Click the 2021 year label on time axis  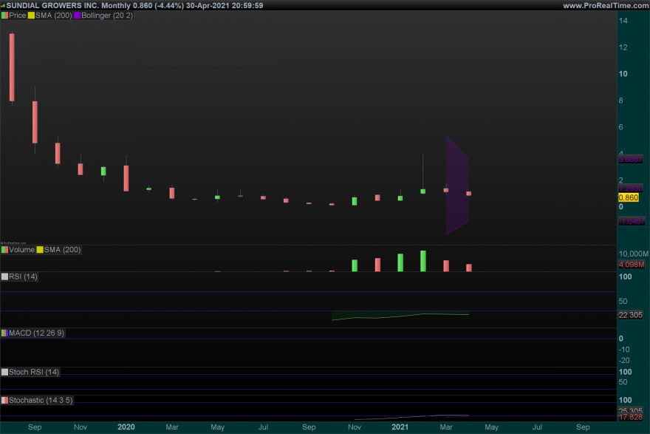click(400, 427)
